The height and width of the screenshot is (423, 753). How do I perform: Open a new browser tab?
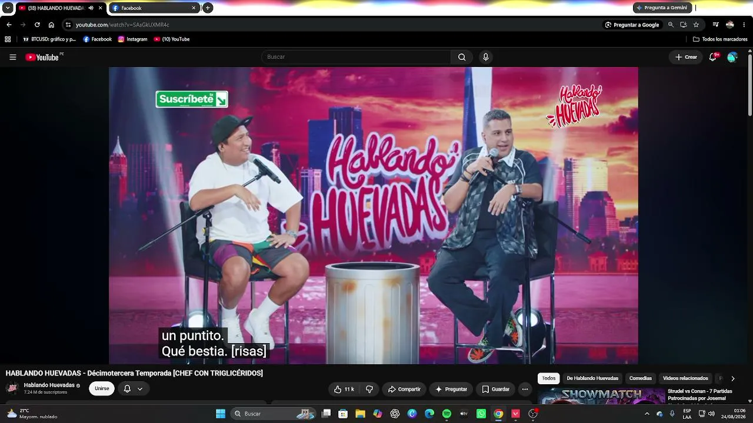208,8
